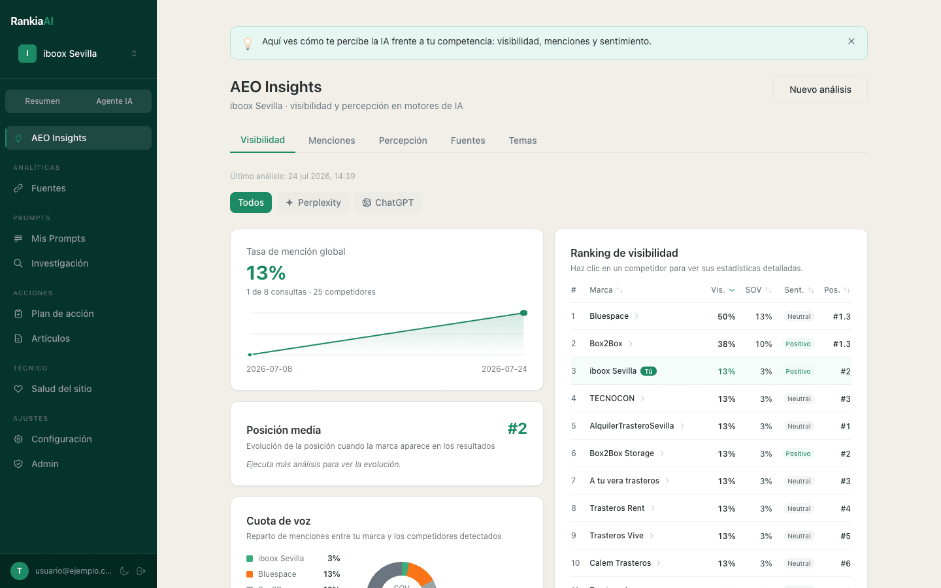Image resolution: width=941 pixels, height=588 pixels.
Task: Click the Investigación search icon
Action: (18, 263)
